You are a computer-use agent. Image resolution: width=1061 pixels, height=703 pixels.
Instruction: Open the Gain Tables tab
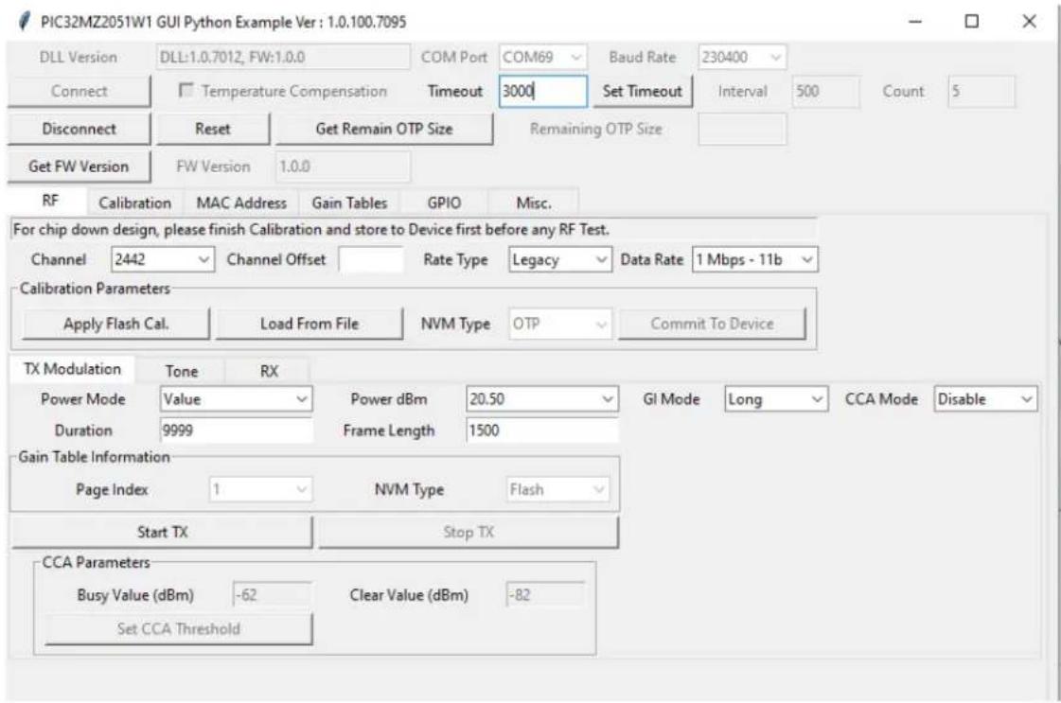(x=349, y=203)
